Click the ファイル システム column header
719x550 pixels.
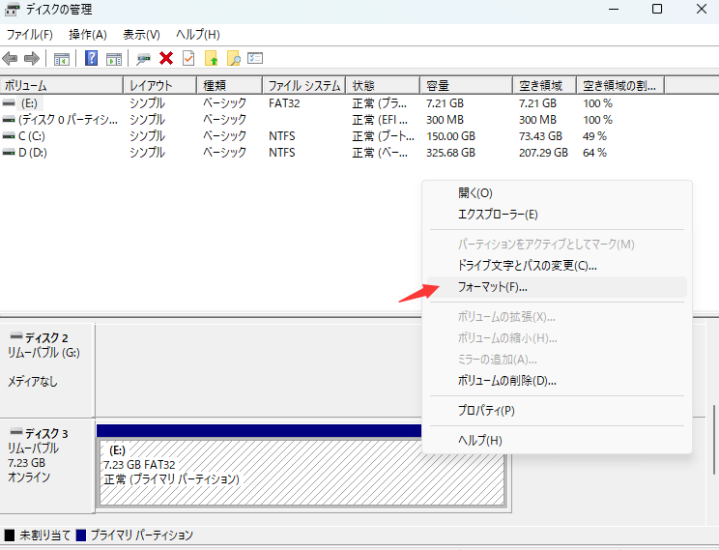pos(303,86)
